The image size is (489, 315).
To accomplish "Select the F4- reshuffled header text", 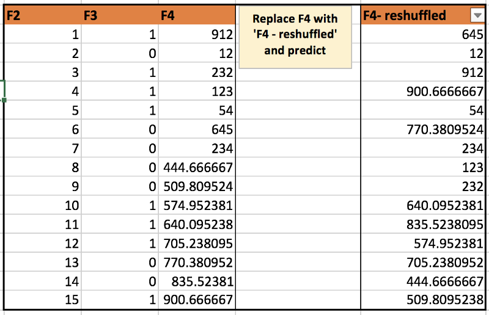I will tap(405, 15).
